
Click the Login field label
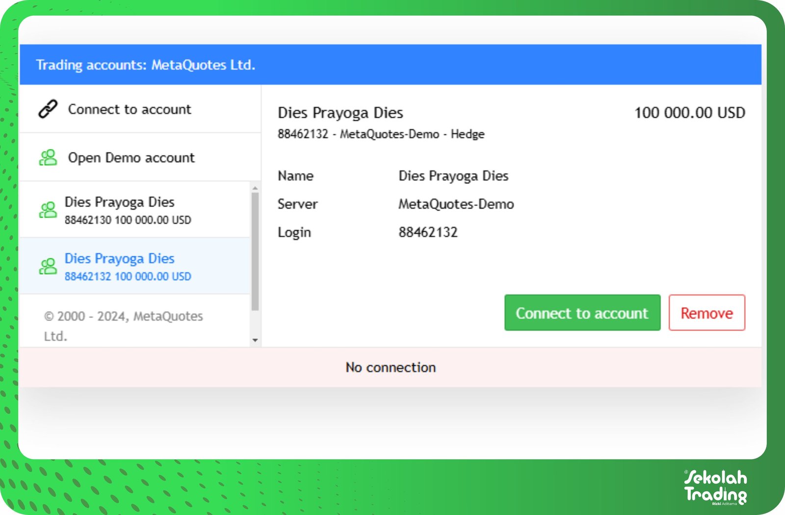(x=294, y=232)
